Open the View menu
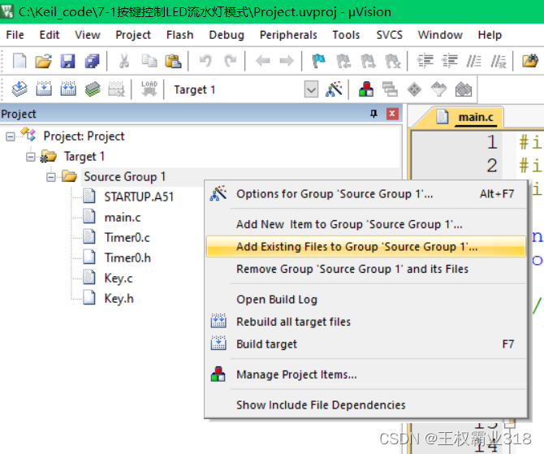This screenshot has height=454, width=544. pos(88,35)
